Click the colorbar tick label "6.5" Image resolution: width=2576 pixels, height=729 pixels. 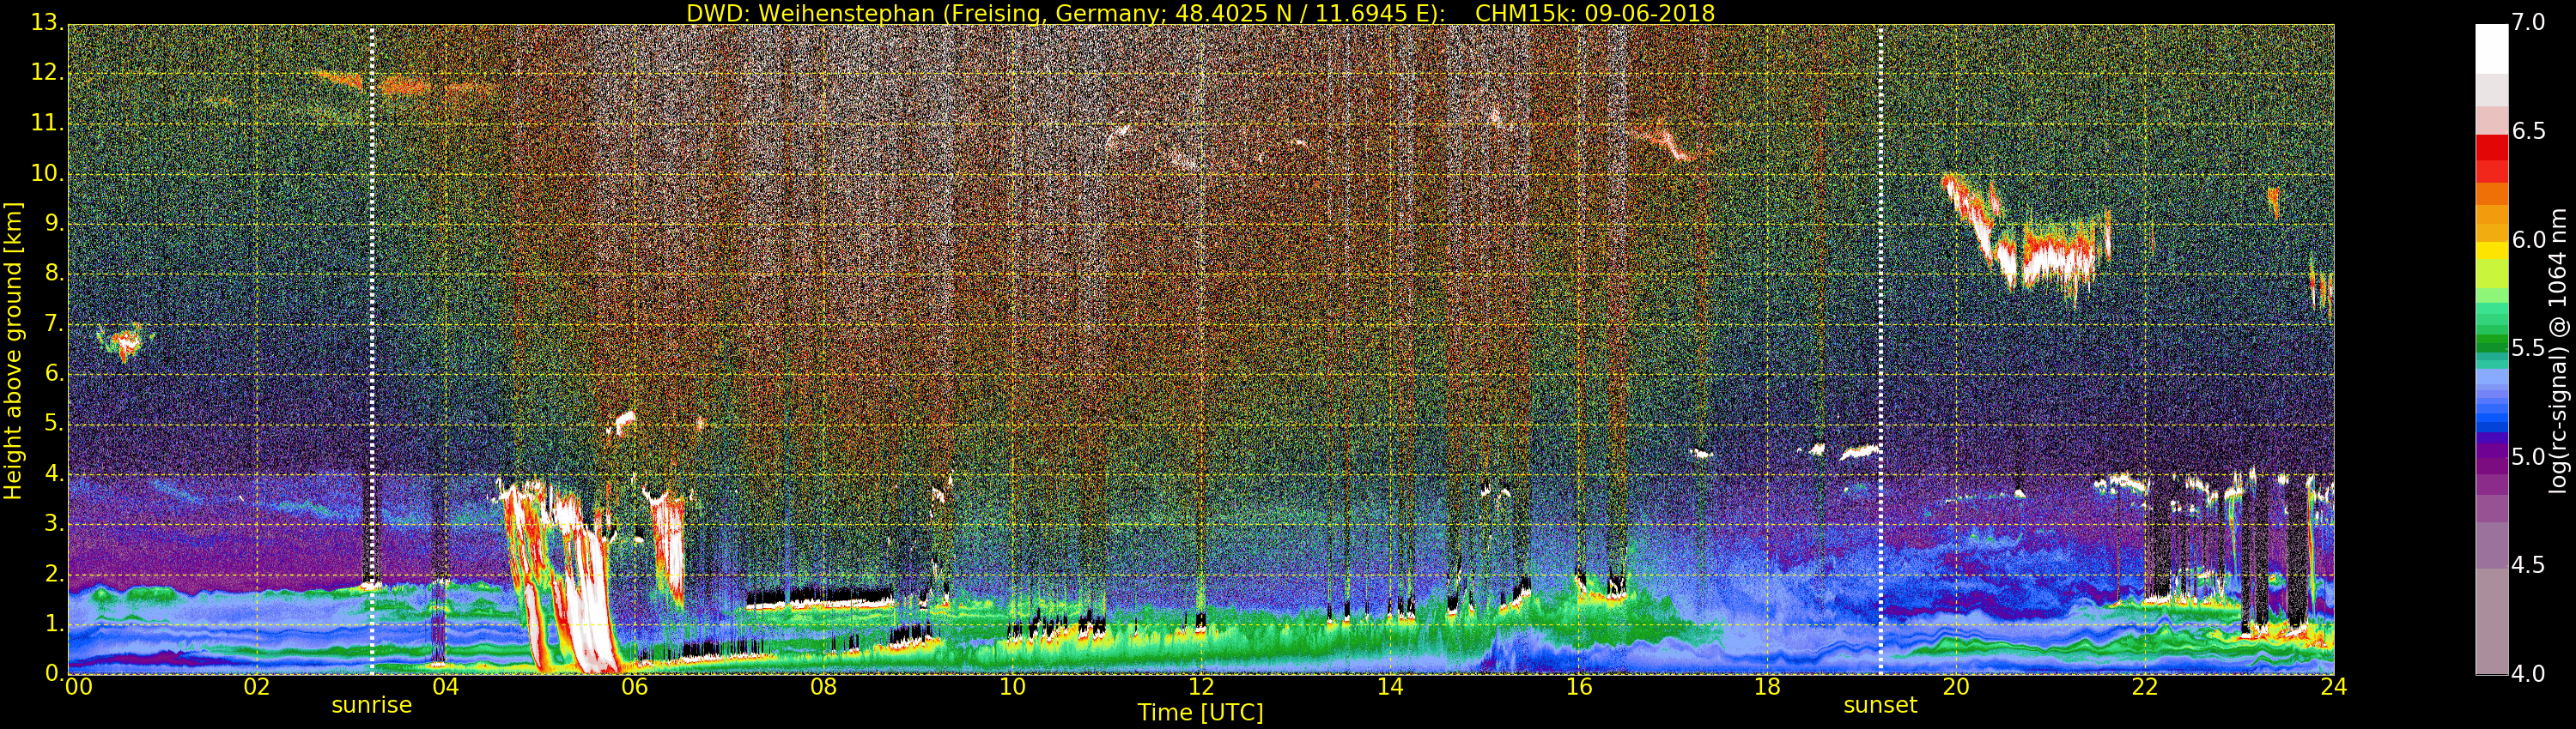[x=2529, y=132]
